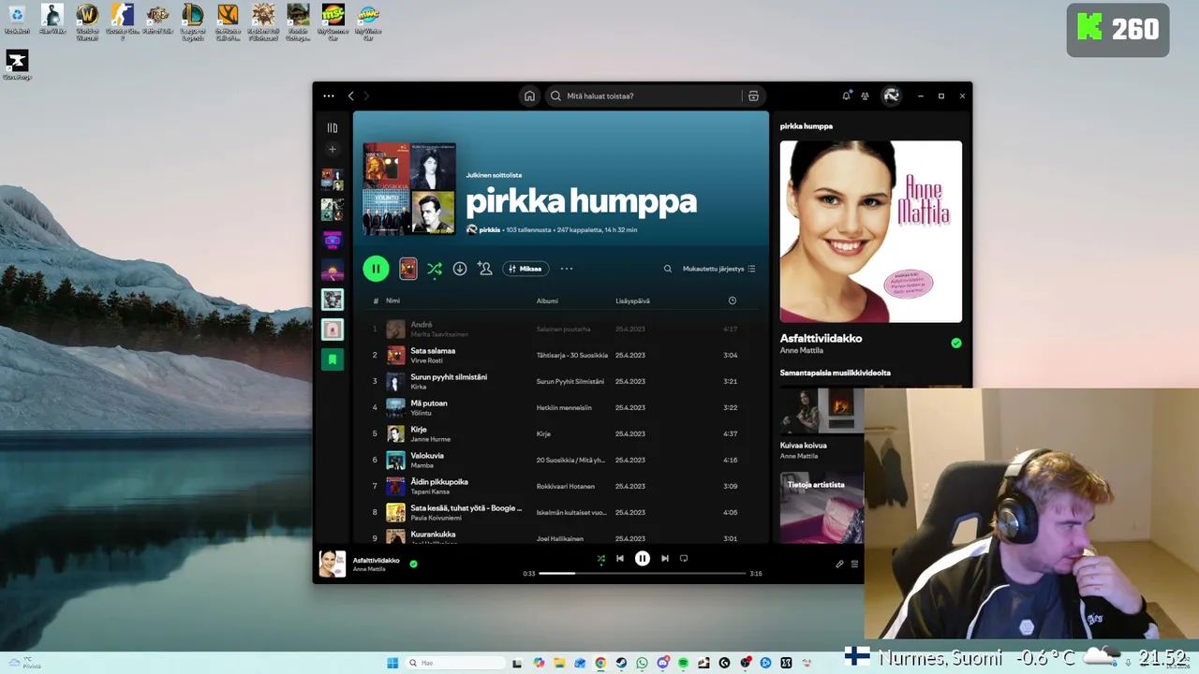Open the League of Legends desktop shortcut
This screenshot has height=674, width=1199.
[x=193, y=21]
